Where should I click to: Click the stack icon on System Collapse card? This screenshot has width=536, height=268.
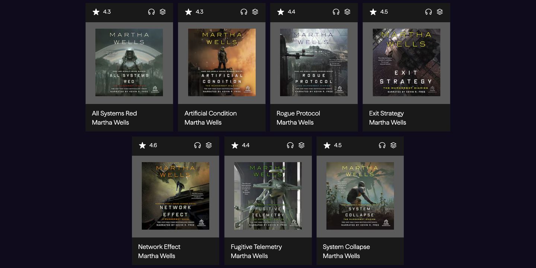tap(393, 145)
